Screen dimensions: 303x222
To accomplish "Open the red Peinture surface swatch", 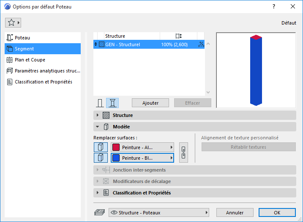I will 142,147.
